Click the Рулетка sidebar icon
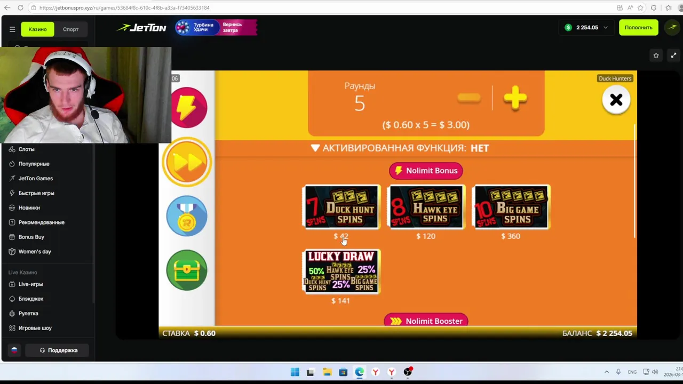 (12, 314)
